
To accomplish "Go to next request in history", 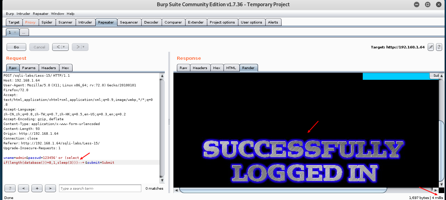I will 78,47.
